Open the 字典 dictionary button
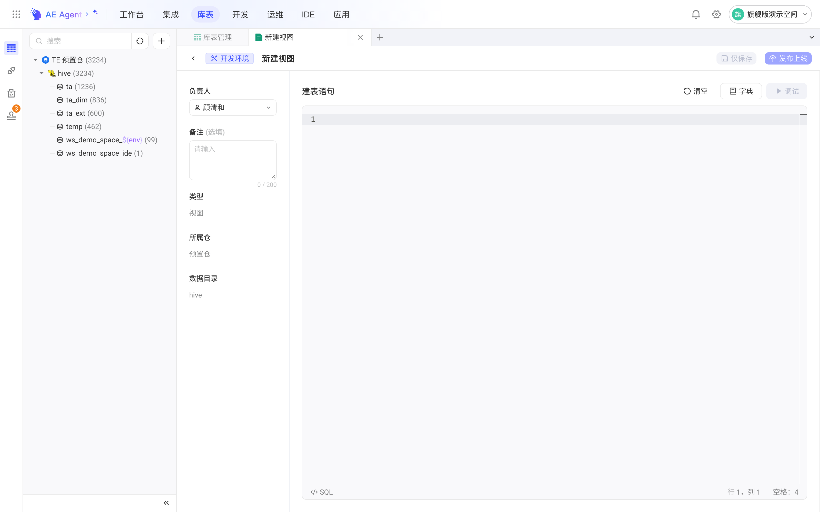This screenshot has width=820, height=512. coord(741,91)
